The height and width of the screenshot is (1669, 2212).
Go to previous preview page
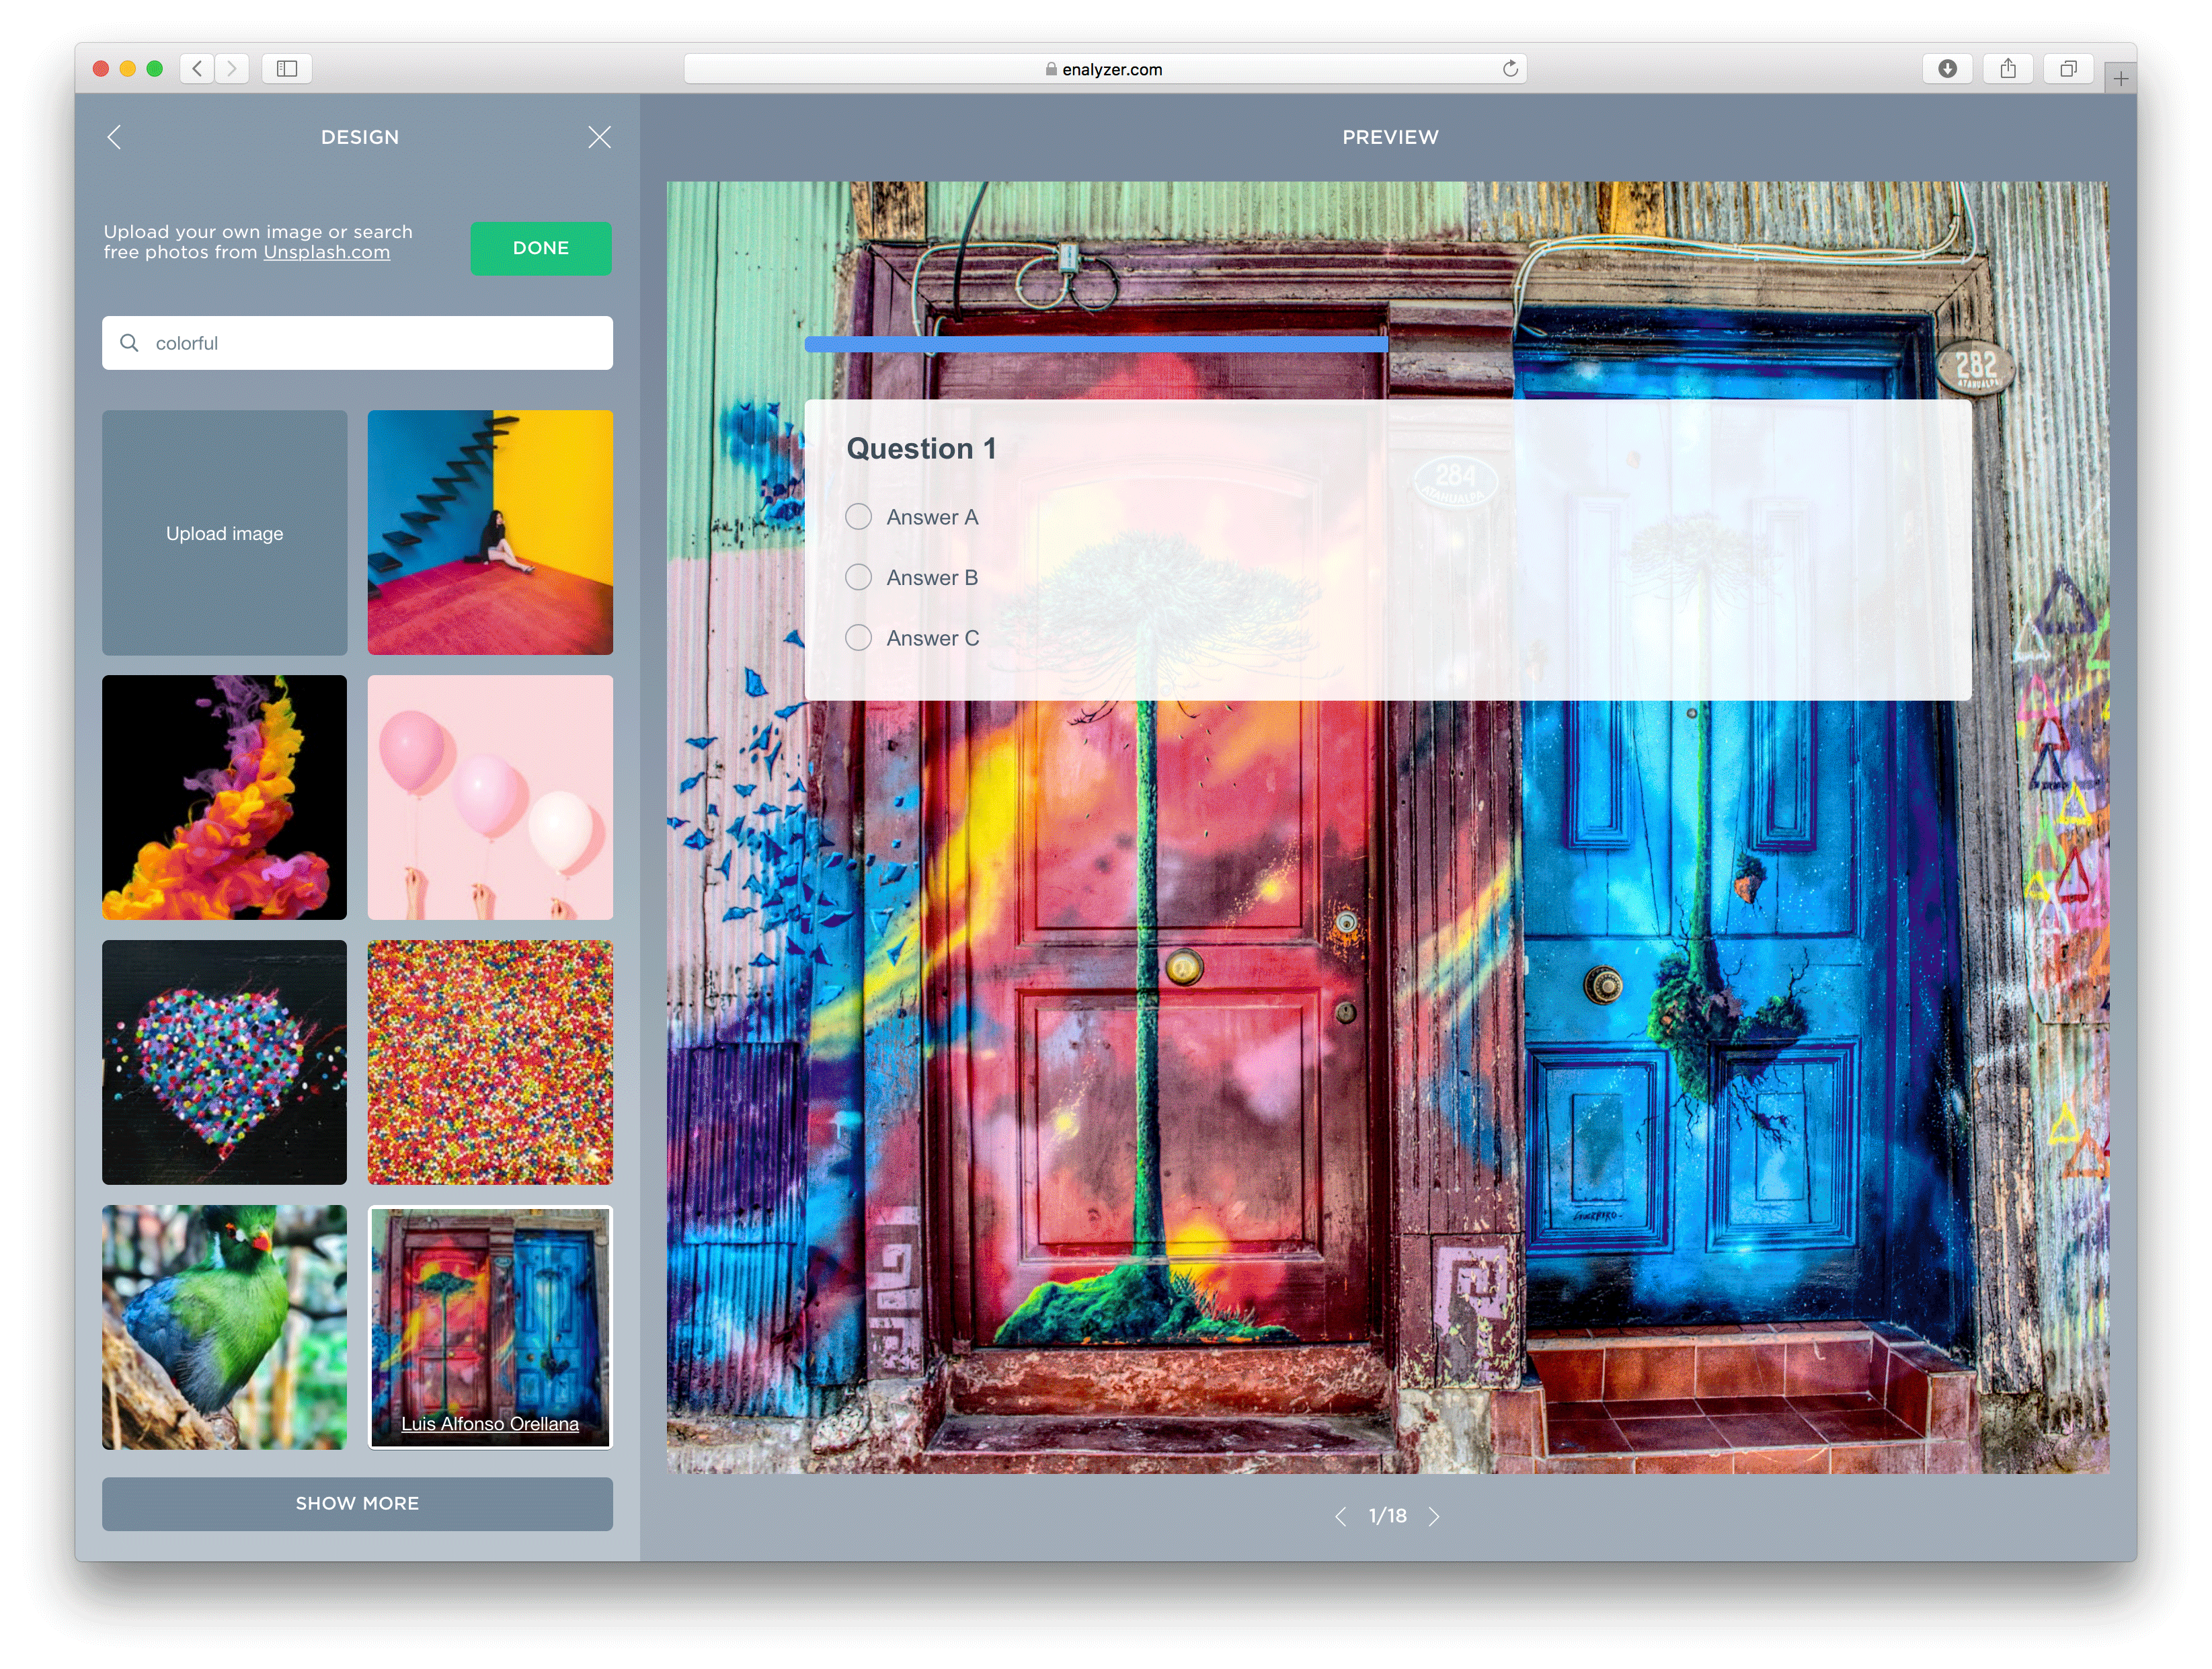pyautogui.click(x=1341, y=1516)
